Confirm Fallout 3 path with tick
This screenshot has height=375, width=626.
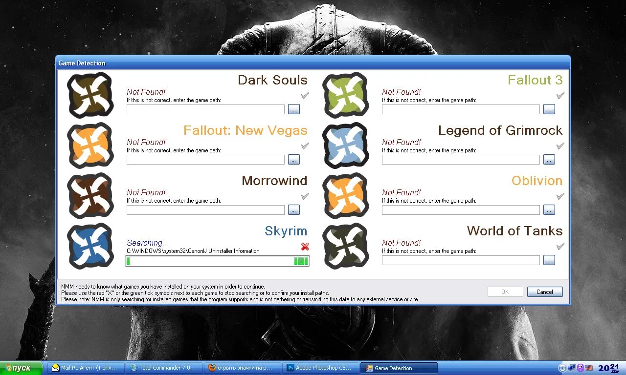coord(560,95)
